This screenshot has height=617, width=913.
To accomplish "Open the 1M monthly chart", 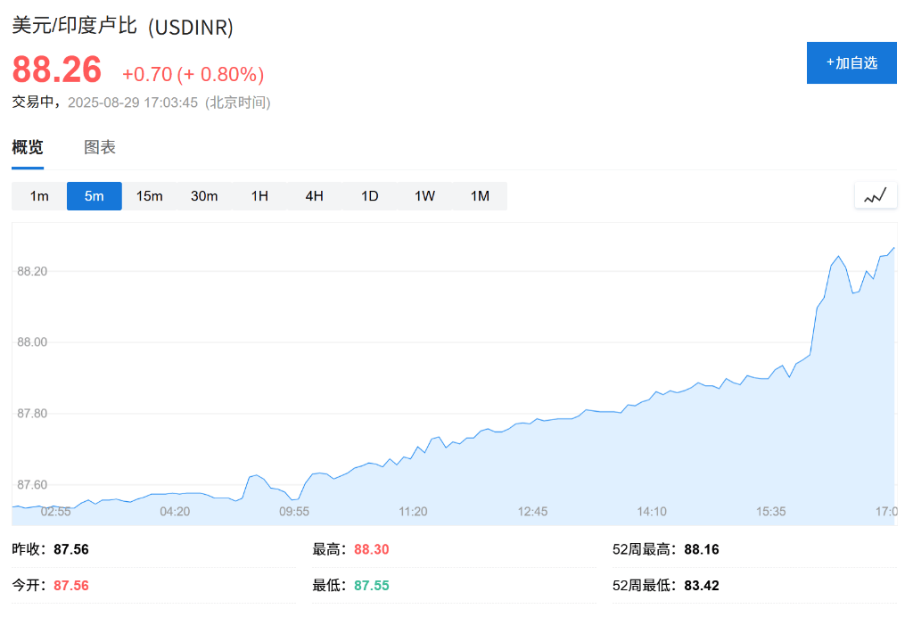I will coord(480,195).
